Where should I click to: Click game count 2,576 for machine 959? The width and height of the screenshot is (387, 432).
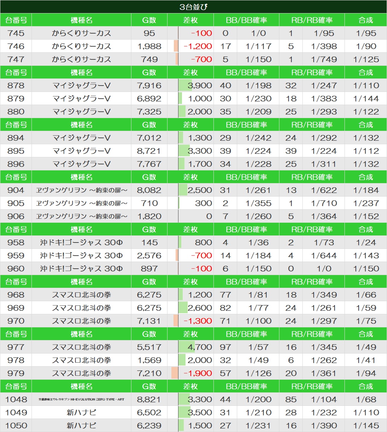[x=149, y=256]
